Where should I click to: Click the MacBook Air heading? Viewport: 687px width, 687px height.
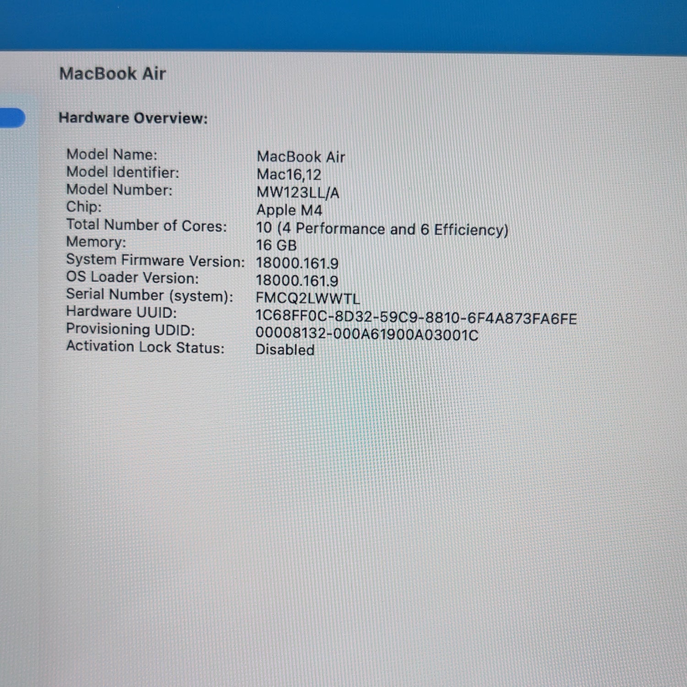pos(113,74)
